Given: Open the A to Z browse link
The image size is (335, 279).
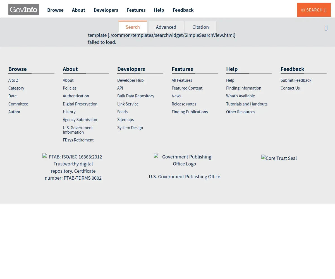Looking at the screenshot, I should point(13,80).
